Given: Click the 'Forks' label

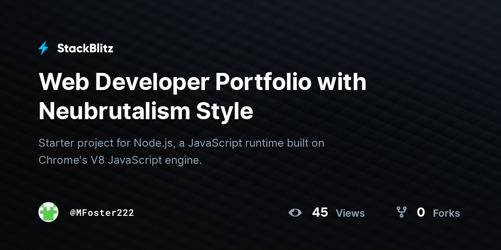Looking at the screenshot, I should 446,213.
